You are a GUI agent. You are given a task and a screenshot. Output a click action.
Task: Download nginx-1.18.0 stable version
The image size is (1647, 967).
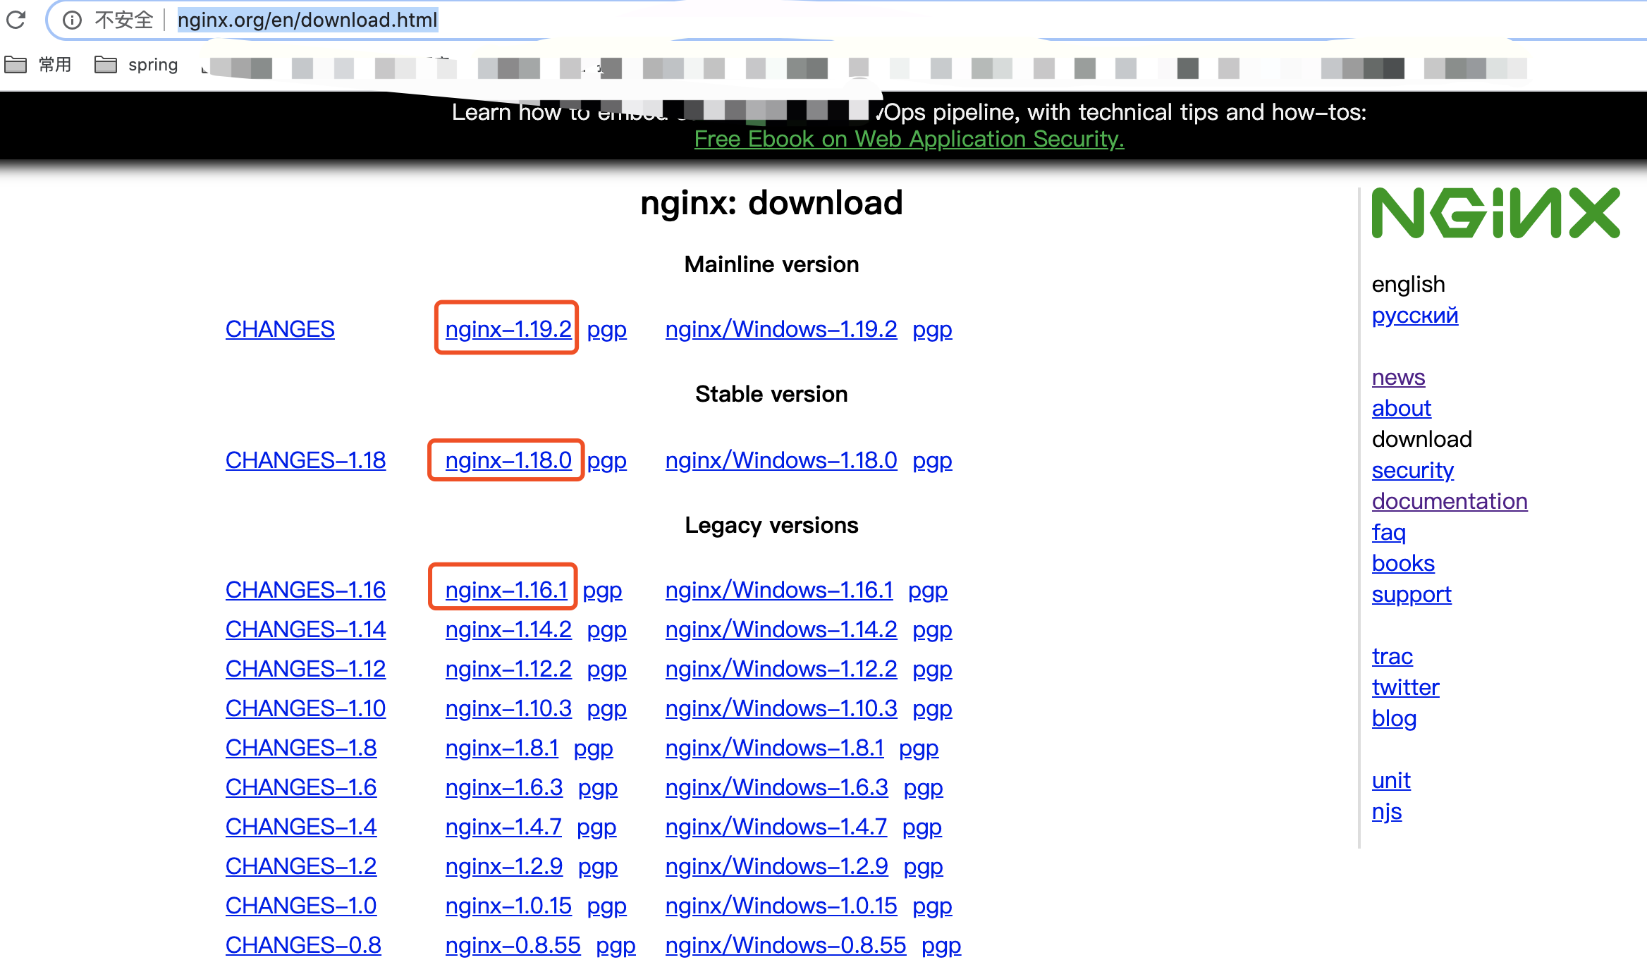click(508, 460)
